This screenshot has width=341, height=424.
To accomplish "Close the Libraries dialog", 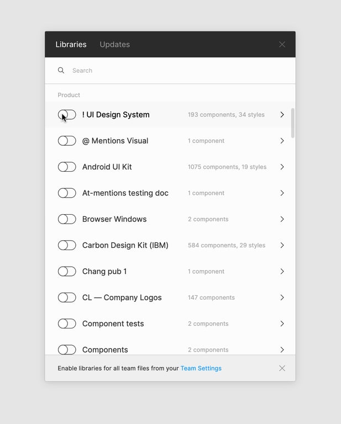I will point(282,45).
